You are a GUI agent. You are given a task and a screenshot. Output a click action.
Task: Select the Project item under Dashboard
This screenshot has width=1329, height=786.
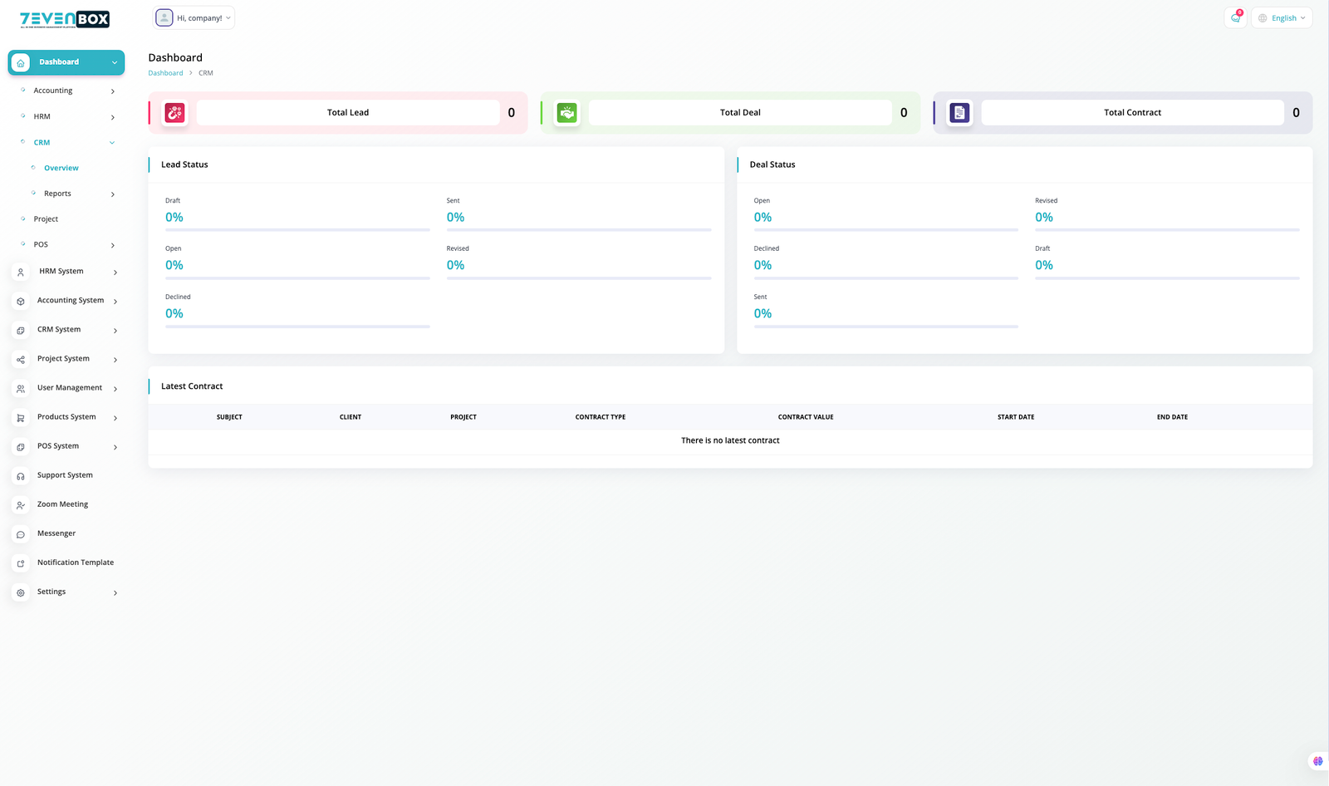46,219
